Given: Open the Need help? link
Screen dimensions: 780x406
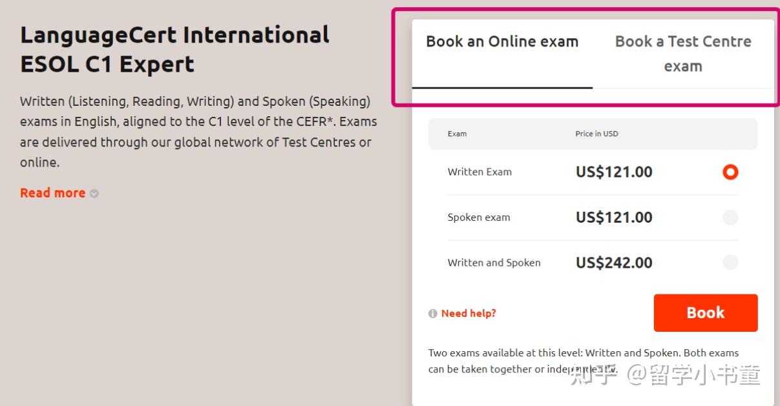Looking at the screenshot, I should [469, 314].
